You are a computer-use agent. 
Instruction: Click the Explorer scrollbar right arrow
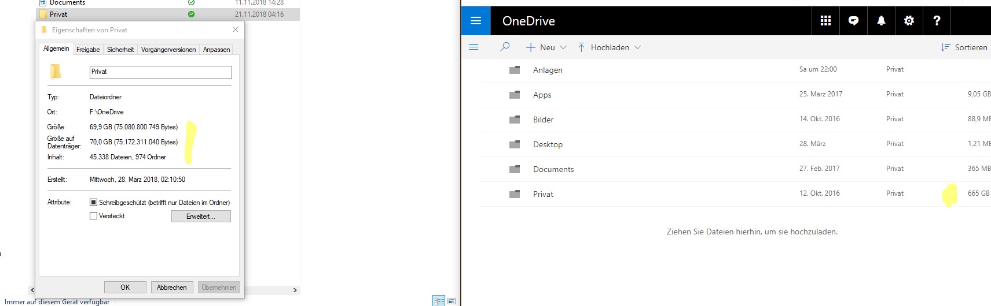(x=295, y=290)
